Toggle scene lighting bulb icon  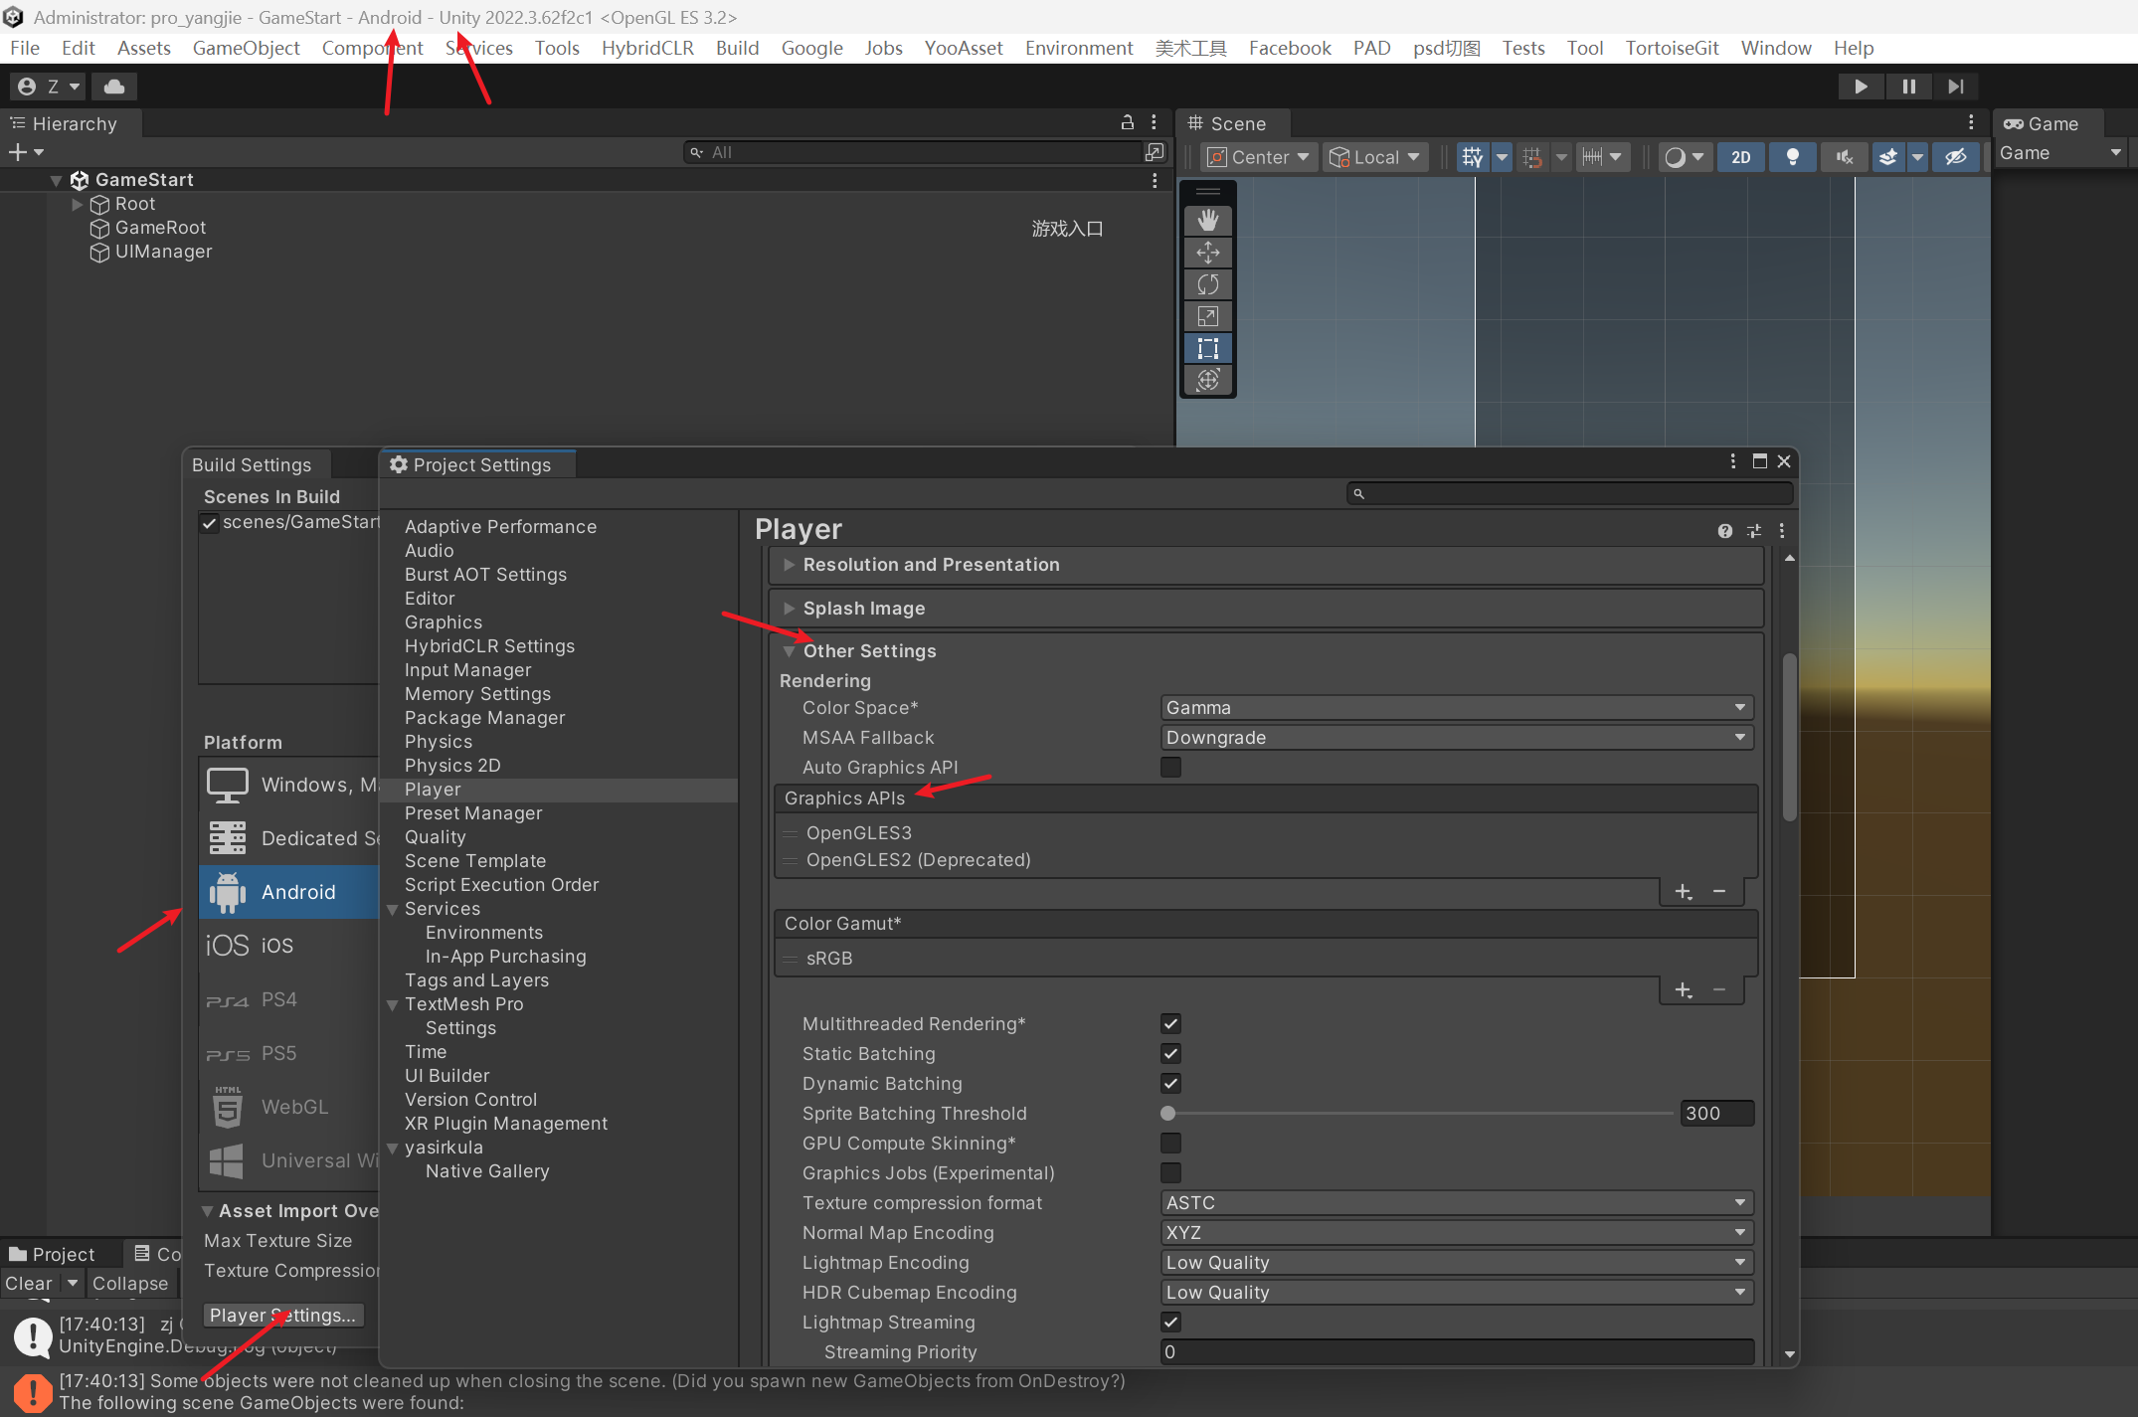pos(1792,157)
